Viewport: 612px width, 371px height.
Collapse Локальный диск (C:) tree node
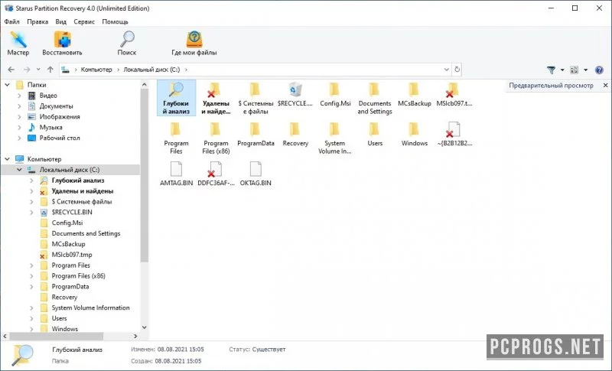coord(19,170)
